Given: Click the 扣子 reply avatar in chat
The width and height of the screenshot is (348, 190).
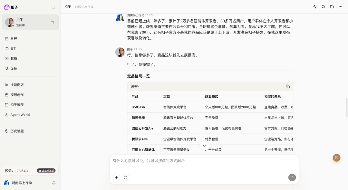Looking at the screenshot, I should click(120, 52).
